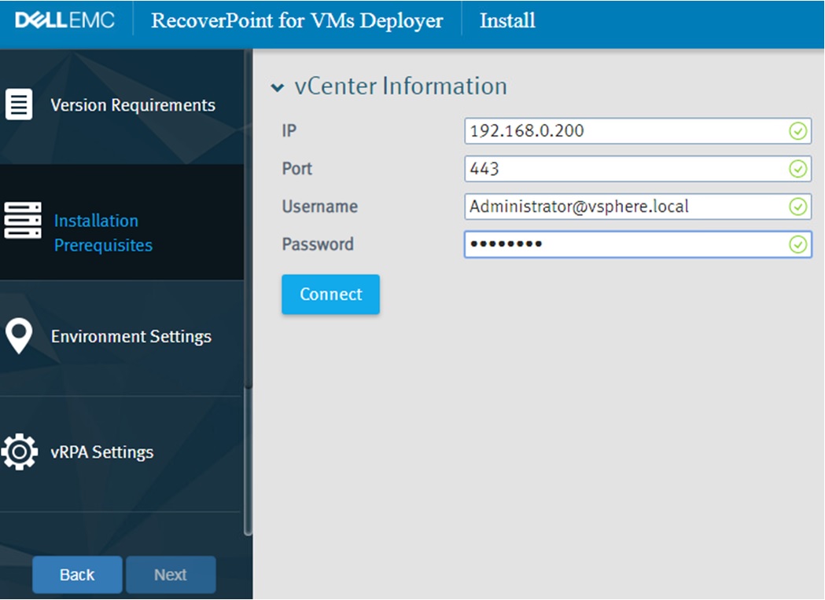Switch to the Environment Settings step
The height and width of the screenshot is (600, 825).
tap(131, 336)
